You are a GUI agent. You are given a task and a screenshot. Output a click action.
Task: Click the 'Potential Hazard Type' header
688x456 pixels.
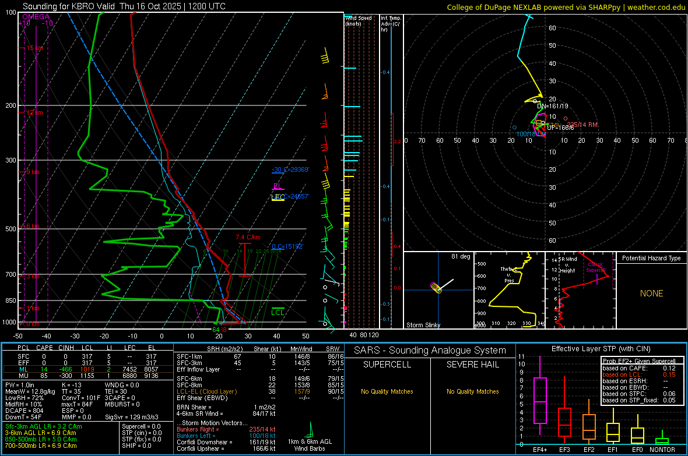pos(652,258)
